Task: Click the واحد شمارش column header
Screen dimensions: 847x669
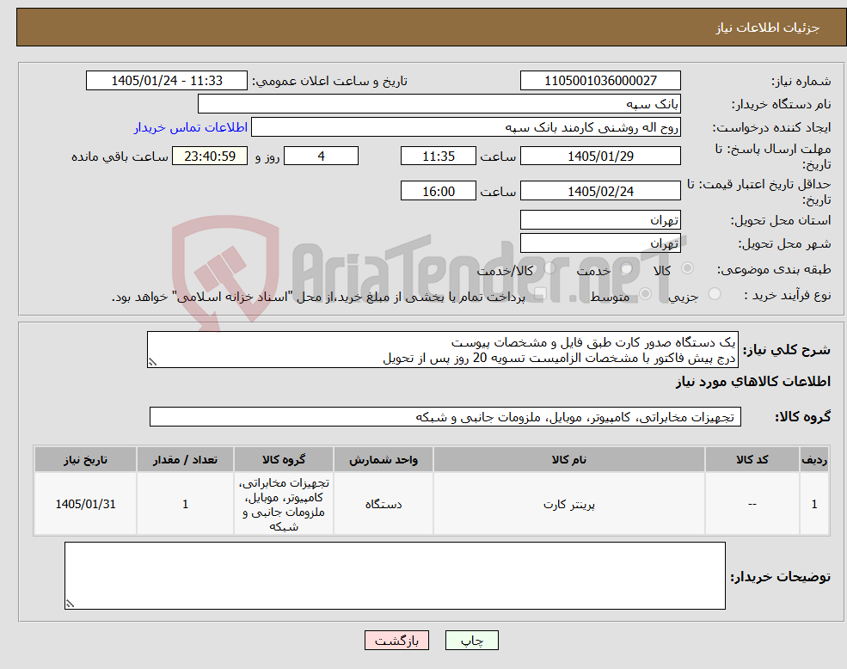Action: [383, 459]
